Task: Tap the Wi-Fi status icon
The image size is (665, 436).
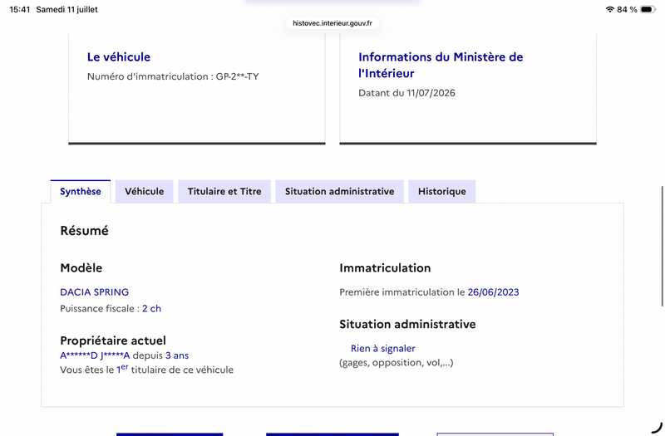Action: point(610,9)
